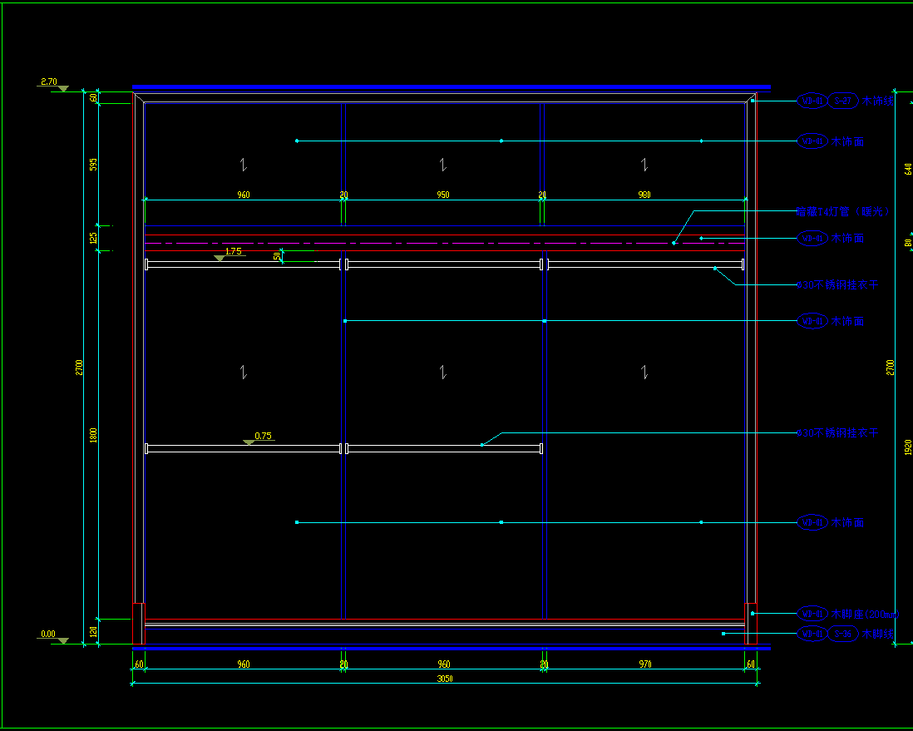Select the S-36 material tag bubble
This screenshot has height=731, width=913.
tap(843, 634)
